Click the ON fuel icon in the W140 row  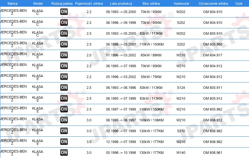pos(64,153)
